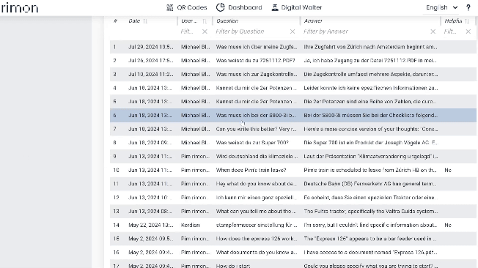The height and width of the screenshot is (268, 478).
Task: Clear the Helpful filter field
Action: point(468,31)
